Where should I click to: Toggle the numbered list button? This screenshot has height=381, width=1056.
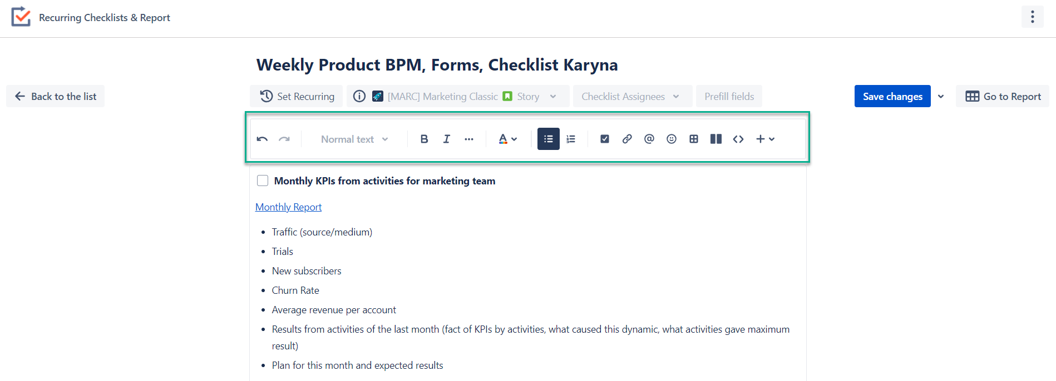click(571, 139)
